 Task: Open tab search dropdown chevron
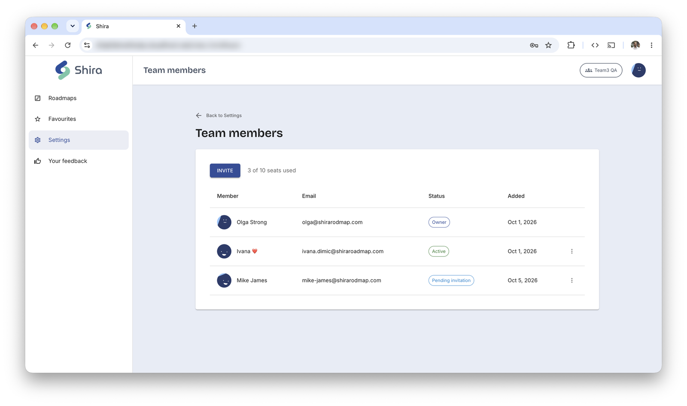pos(73,26)
